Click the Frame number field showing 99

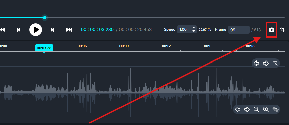[239, 30]
